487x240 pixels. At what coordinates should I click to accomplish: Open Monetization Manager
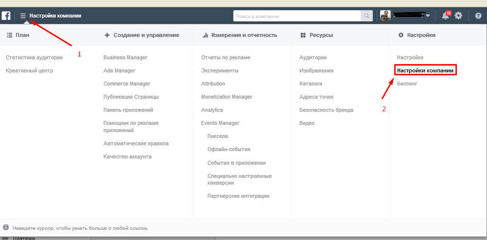pyautogui.click(x=227, y=97)
